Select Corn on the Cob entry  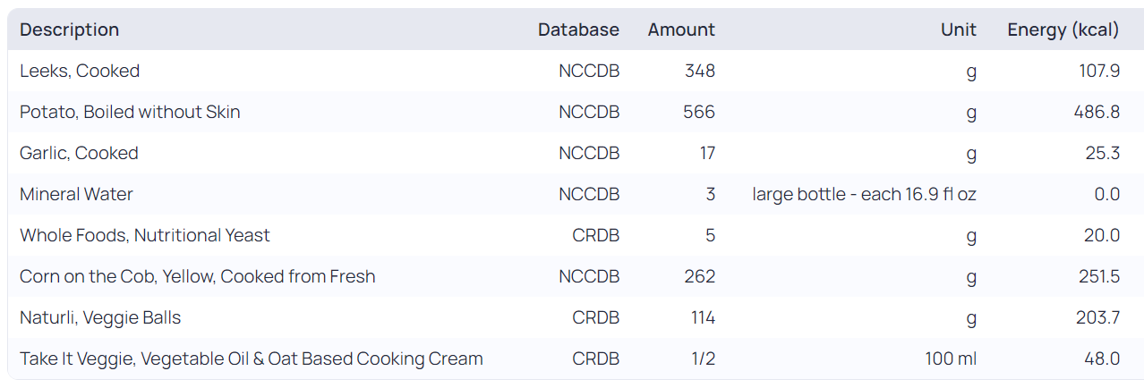(x=198, y=276)
